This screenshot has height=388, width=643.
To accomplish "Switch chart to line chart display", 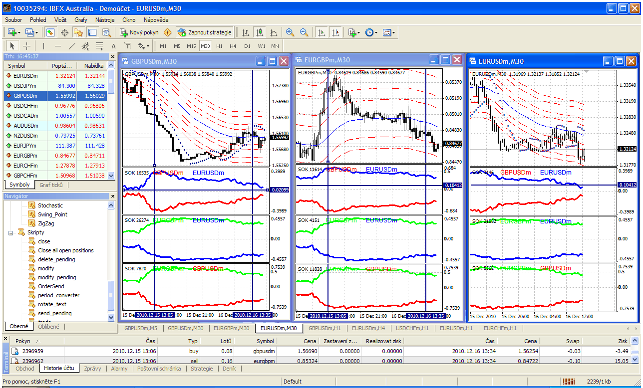I will 274,32.
